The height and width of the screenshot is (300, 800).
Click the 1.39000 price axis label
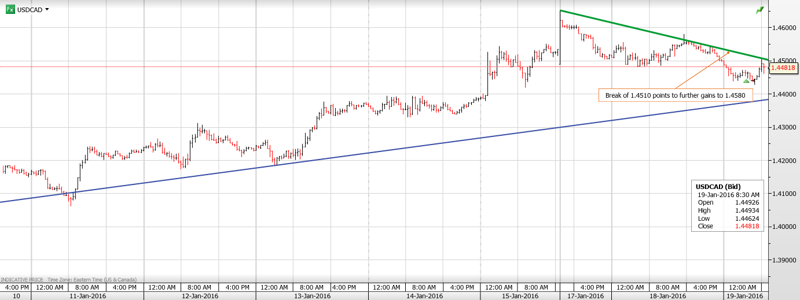click(x=783, y=260)
